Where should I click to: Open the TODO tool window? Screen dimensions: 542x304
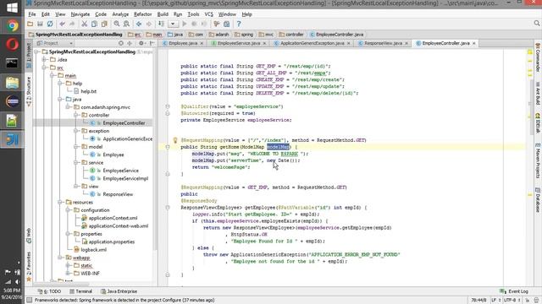coord(49,291)
